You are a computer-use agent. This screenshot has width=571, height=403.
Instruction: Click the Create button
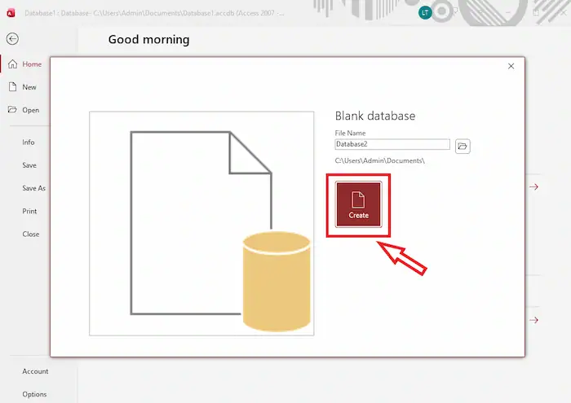[358, 204]
